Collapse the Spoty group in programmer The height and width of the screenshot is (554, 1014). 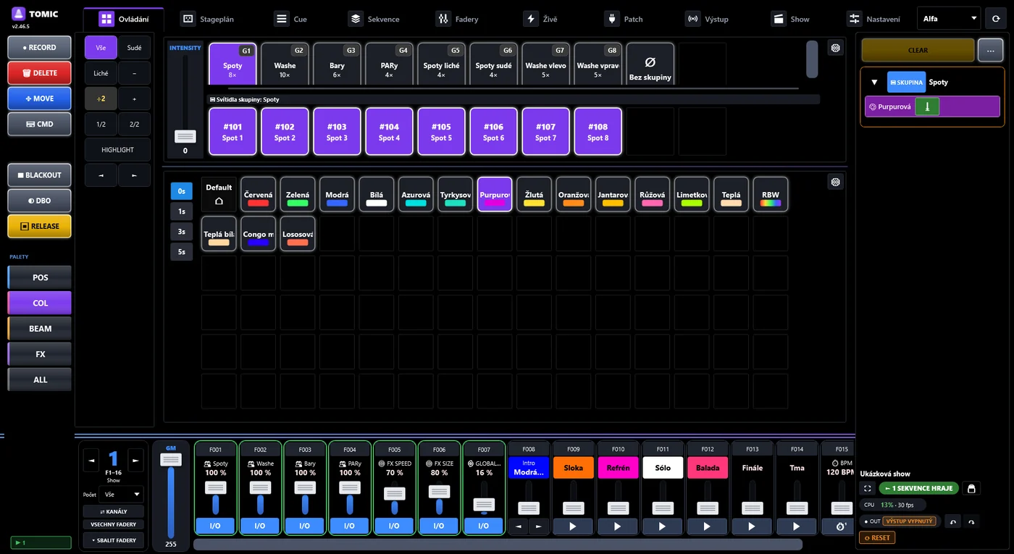(x=874, y=83)
